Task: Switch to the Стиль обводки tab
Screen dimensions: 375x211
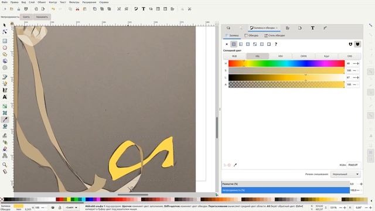Action: coord(275,35)
